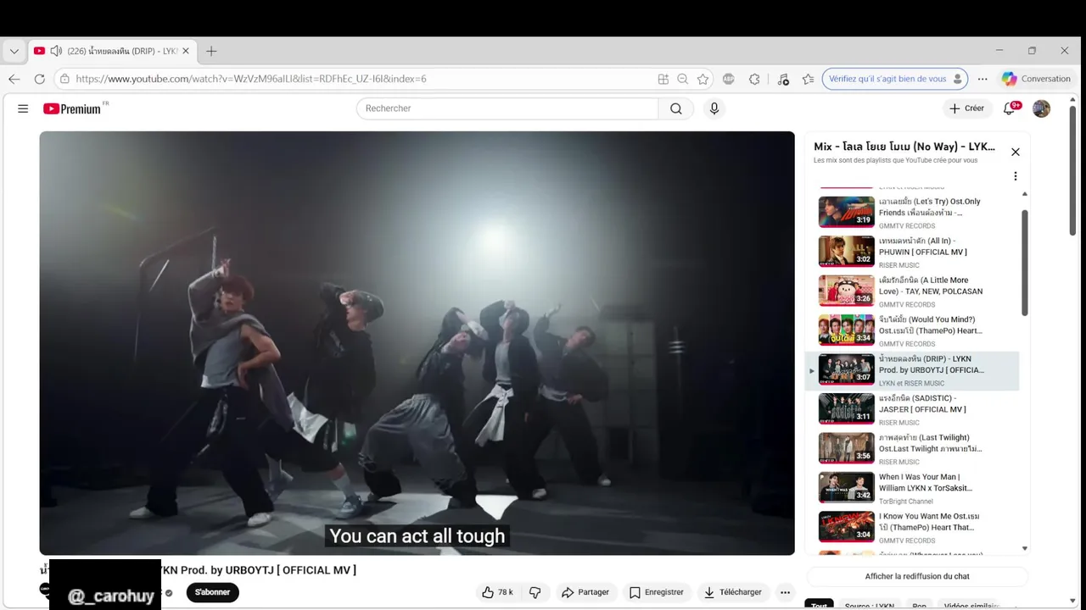Screen dimensions: 1086x610
Task: Save the video with Enregistrer
Action: click(657, 592)
